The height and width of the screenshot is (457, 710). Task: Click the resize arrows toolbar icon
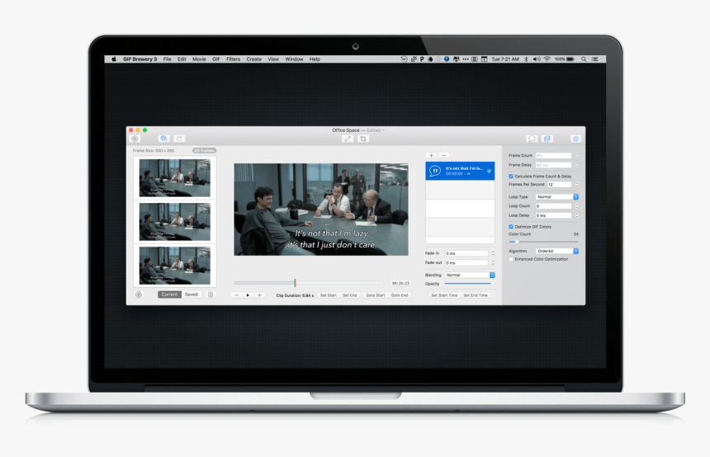(348, 139)
